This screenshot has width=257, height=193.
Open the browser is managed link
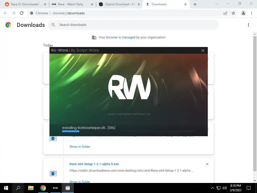point(120,37)
